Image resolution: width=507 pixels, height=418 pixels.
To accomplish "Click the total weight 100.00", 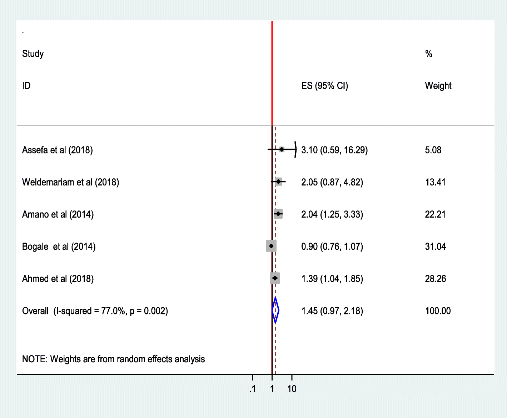I will [x=438, y=311].
